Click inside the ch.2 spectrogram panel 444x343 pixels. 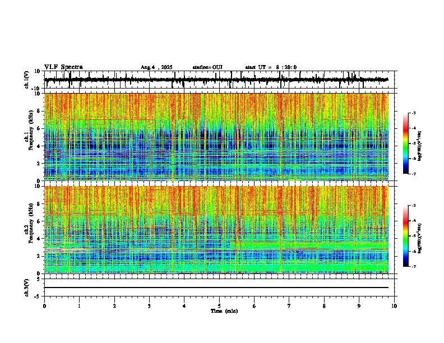click(216, 230)
